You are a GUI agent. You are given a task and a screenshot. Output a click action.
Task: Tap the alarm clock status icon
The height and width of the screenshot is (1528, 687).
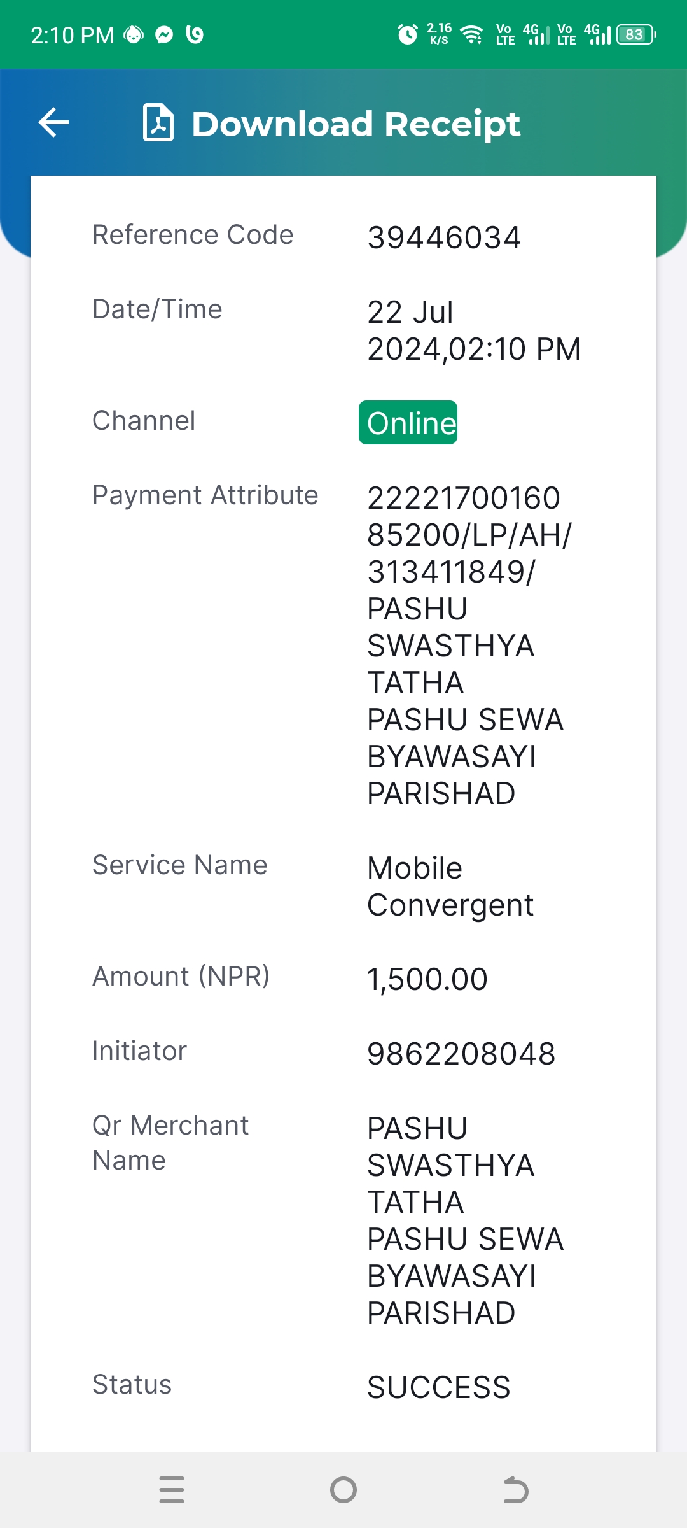tap(408, 34)
